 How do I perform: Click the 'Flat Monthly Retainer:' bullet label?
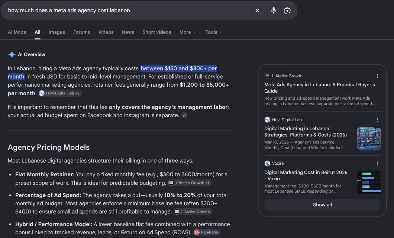45,174
